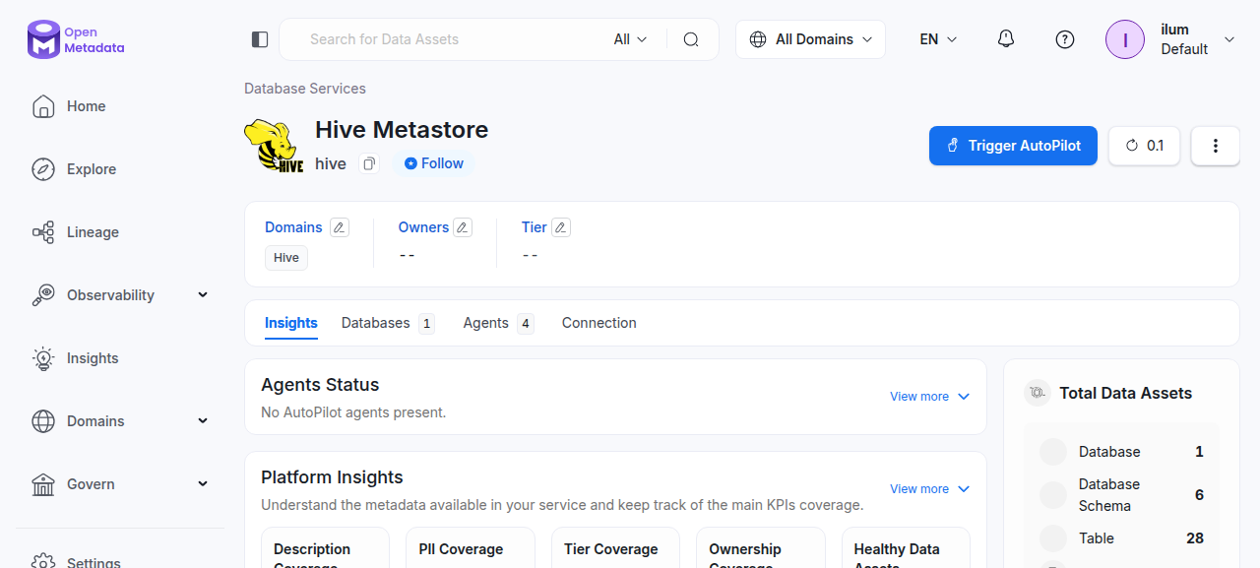Image resolution: width=1260 pixels, height=568 pixels.
Task: Click the Insights lightbulb icon
Action: point(43,358)
